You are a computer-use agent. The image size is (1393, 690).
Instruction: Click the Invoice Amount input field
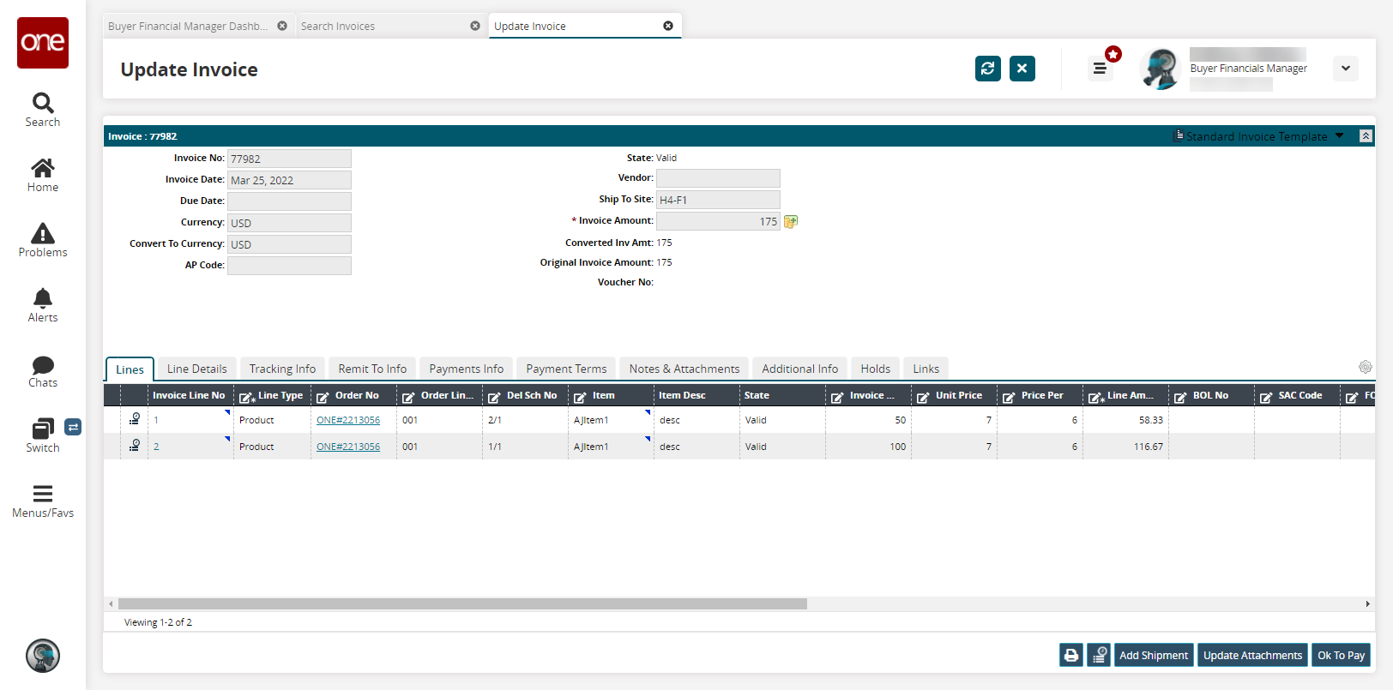pyautogui.click(x=717, y=222)
